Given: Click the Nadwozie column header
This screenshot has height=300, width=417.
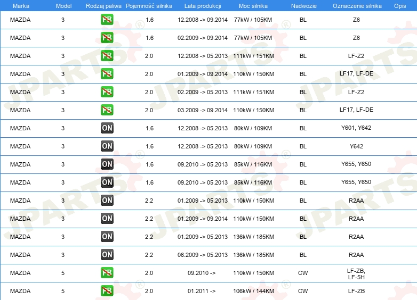Looking at the screenshot, I should tap(304, 6).
